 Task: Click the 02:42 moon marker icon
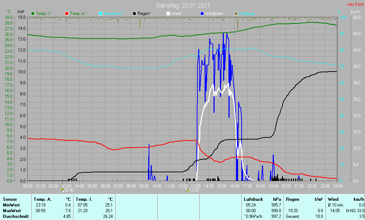coord(62,190)
